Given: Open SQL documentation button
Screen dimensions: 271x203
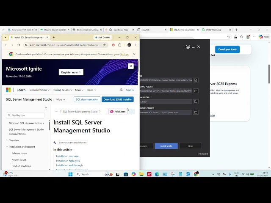Looking at the screenshot, I should [87, 99].
